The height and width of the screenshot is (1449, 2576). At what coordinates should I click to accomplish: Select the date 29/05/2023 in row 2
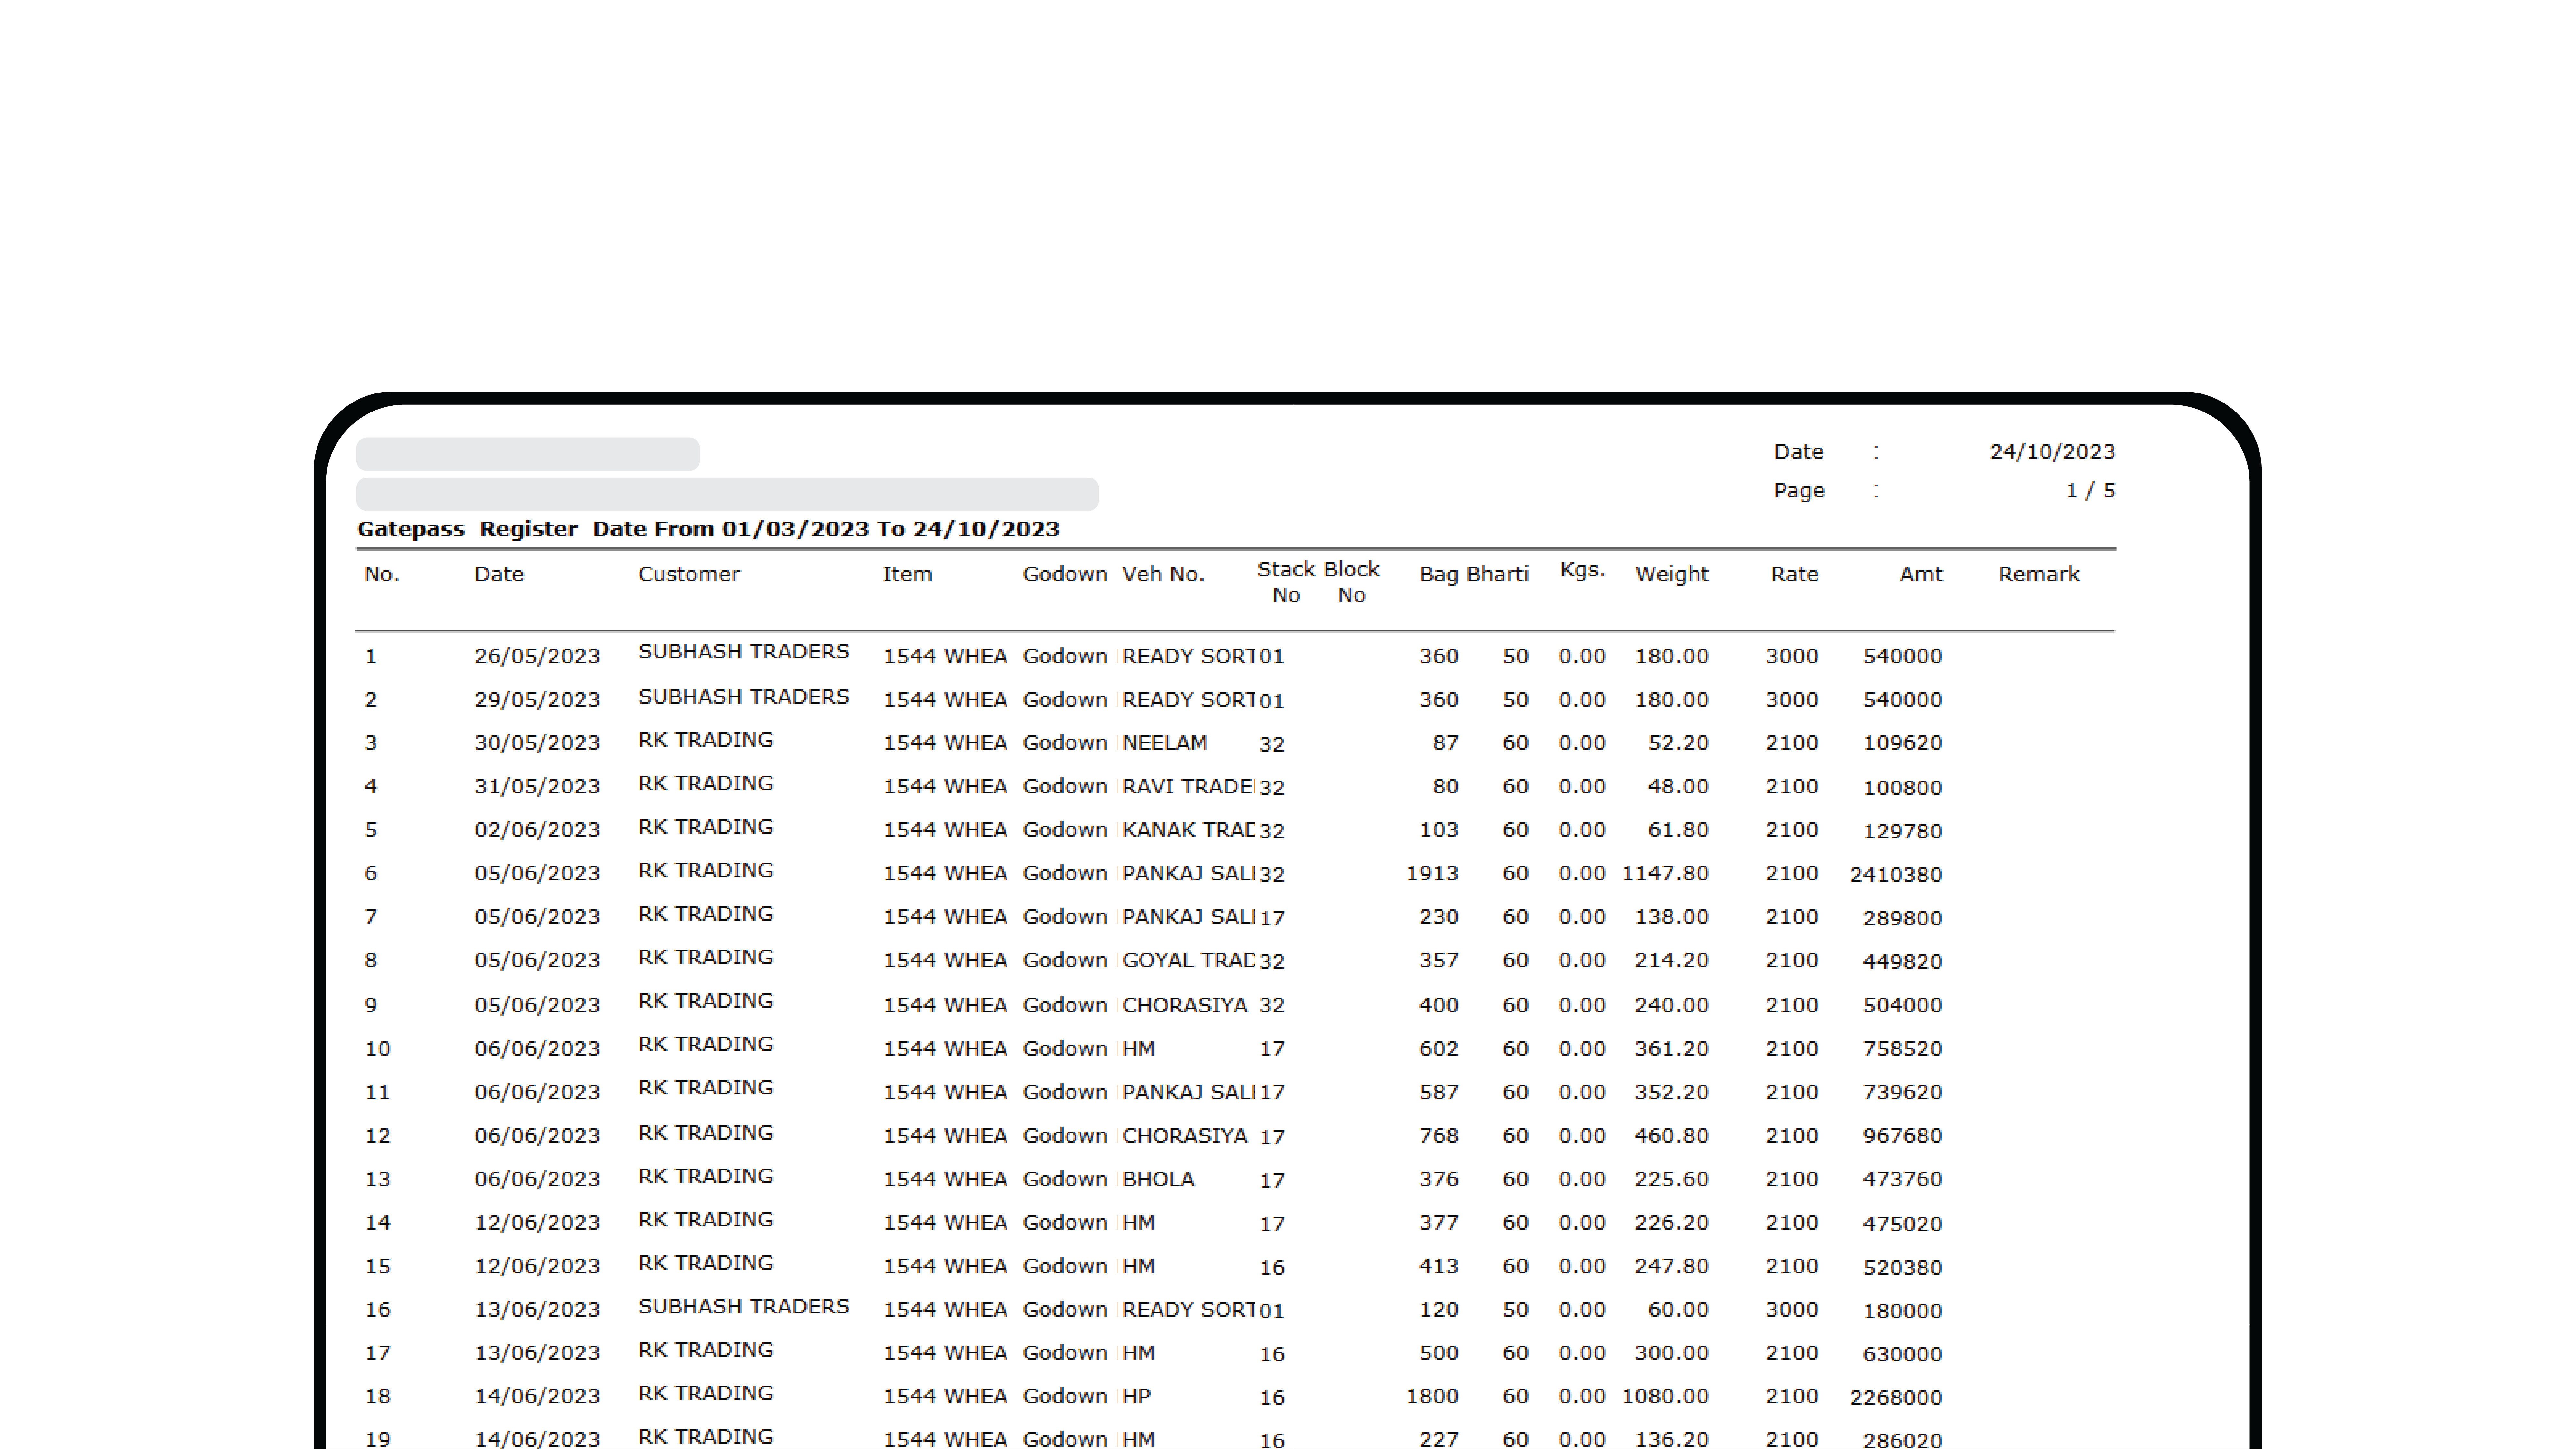[537, 700]
